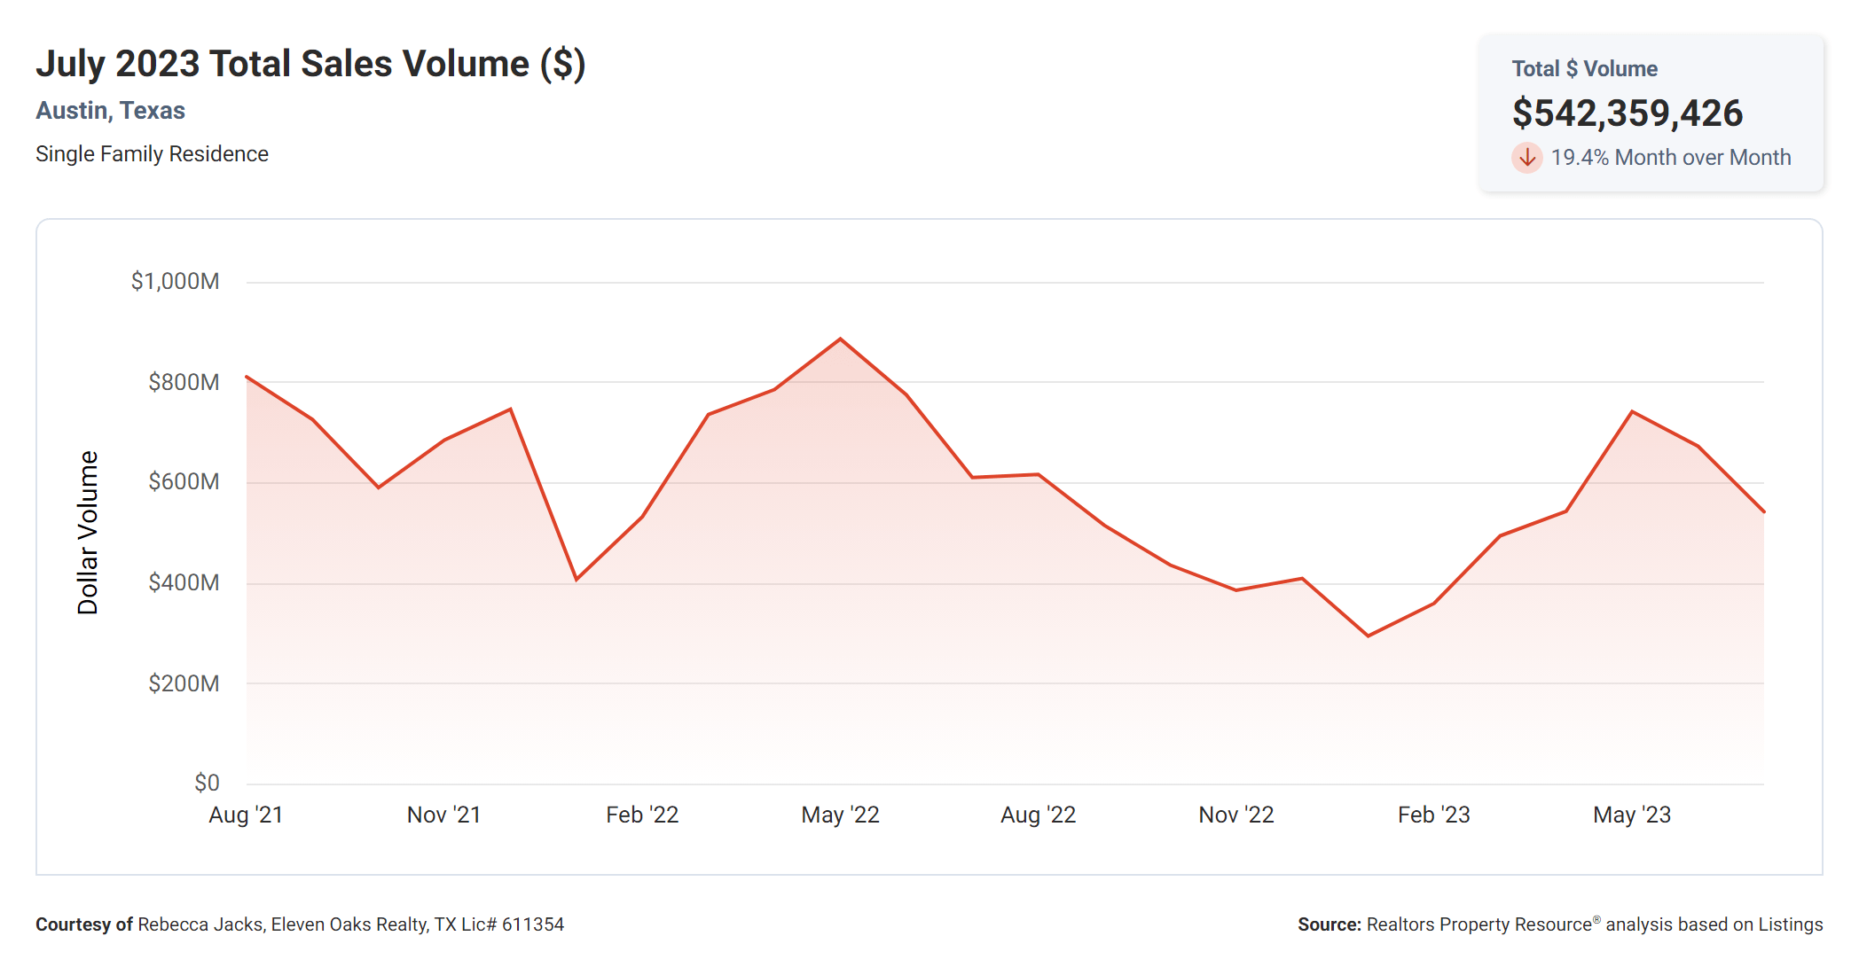Click the May '22 peak on the line
Screen dimensions: 1859x975
[840, 339]
